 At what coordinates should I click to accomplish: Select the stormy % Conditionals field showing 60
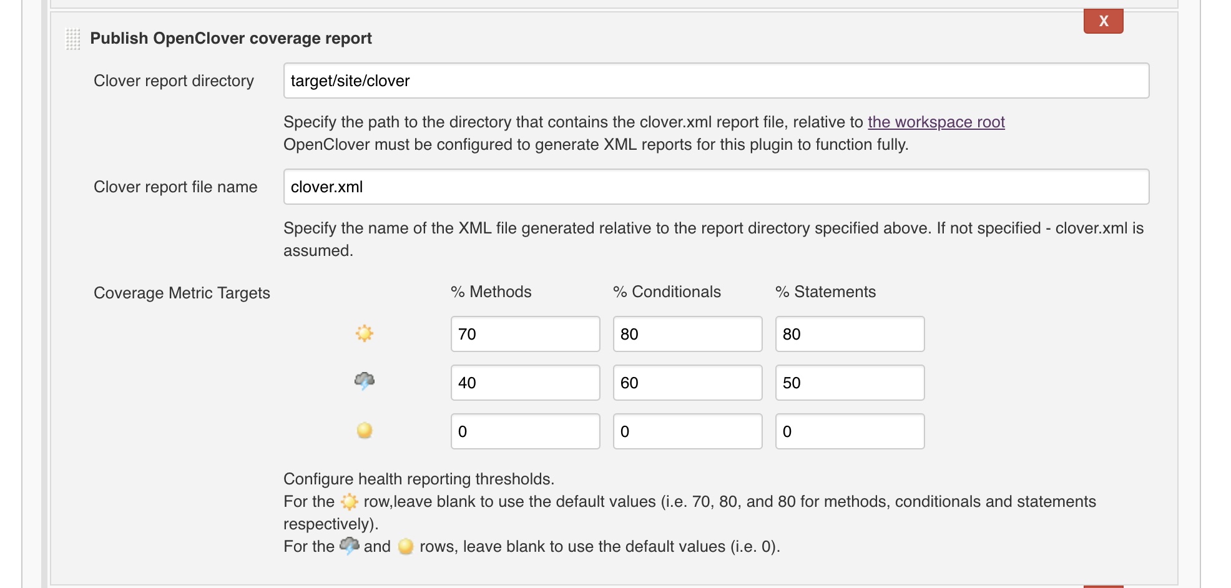687,383
